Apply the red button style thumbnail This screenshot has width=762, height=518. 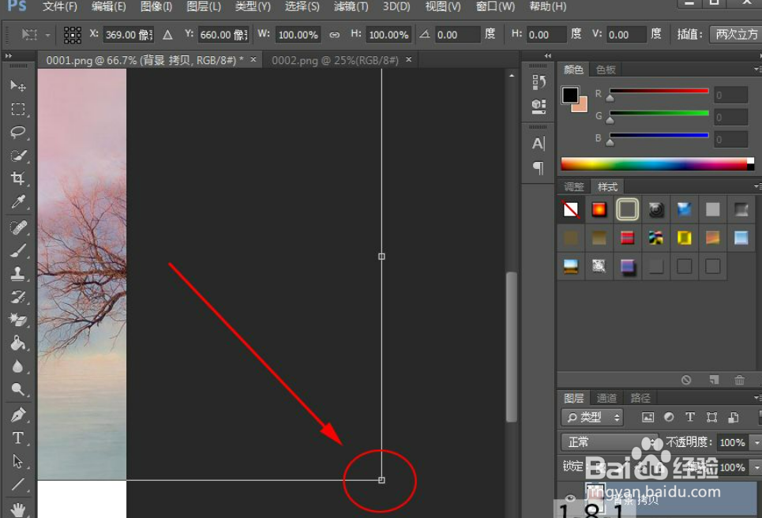(x=599, y=209)
